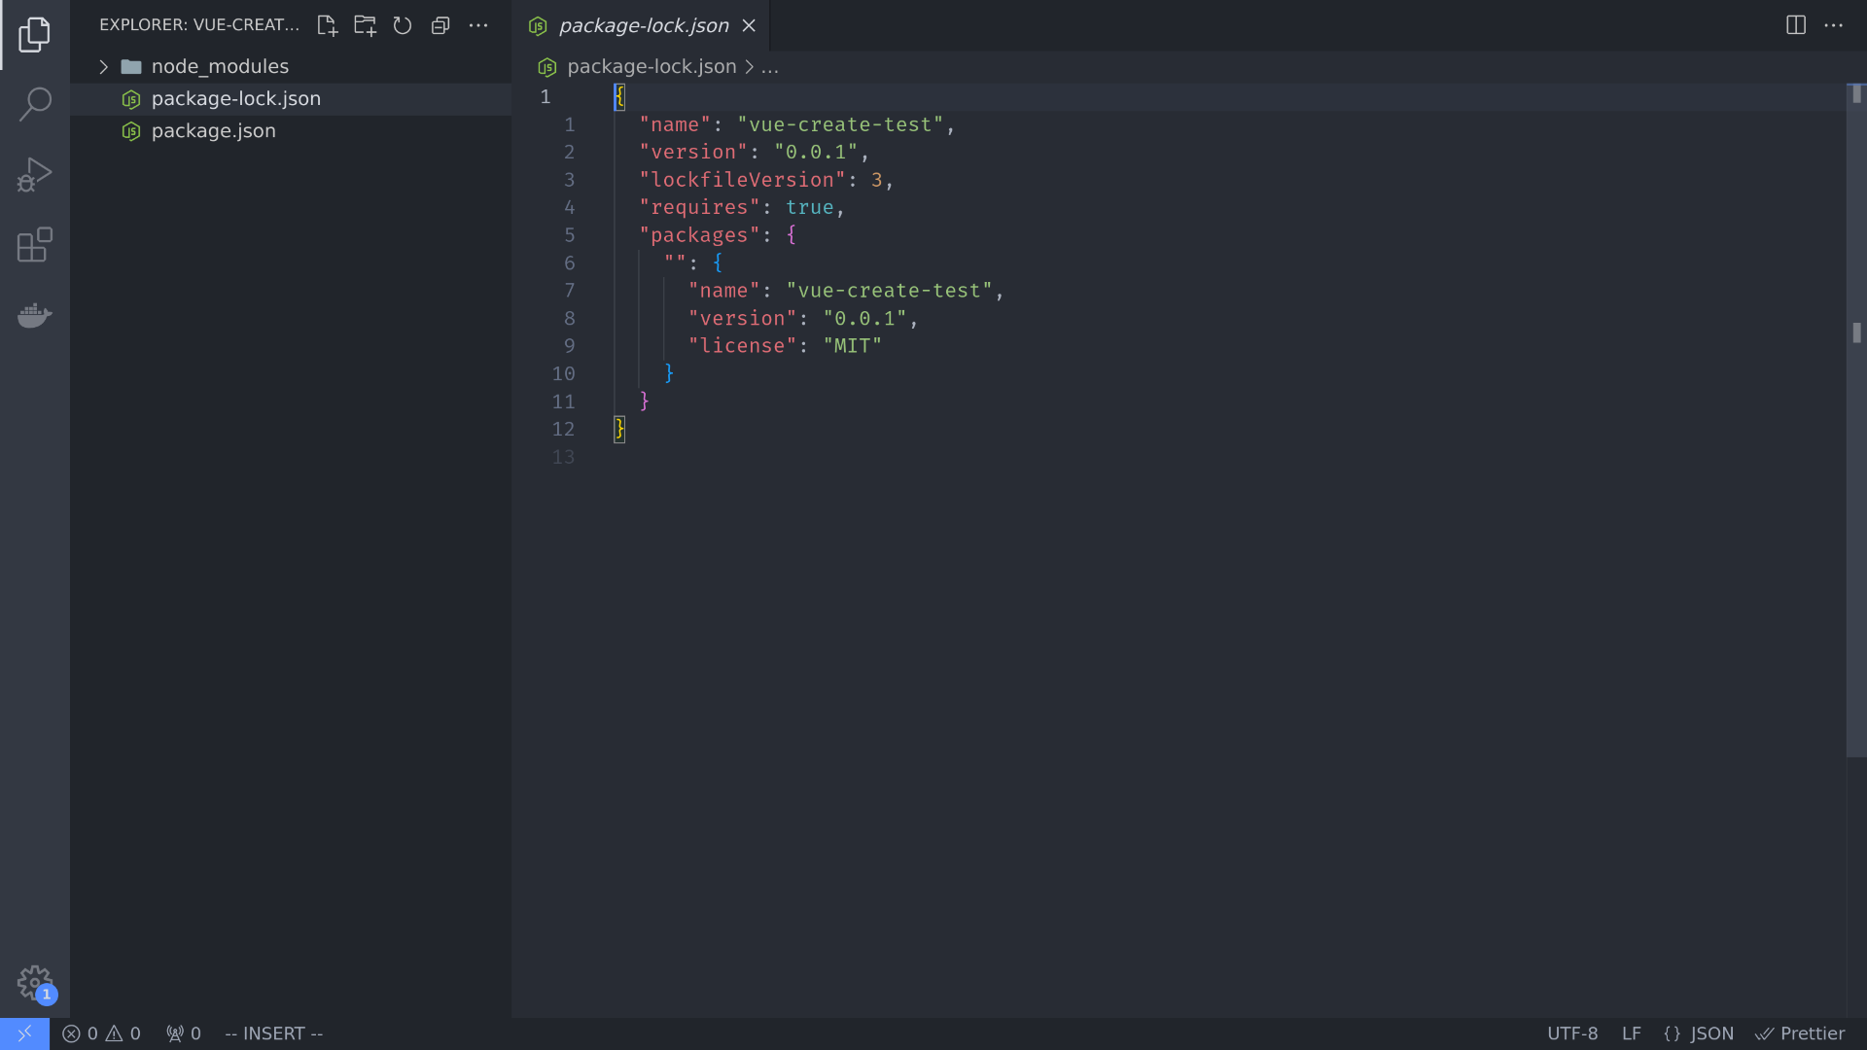Create a new file in the Explorer

coord(327,26)
